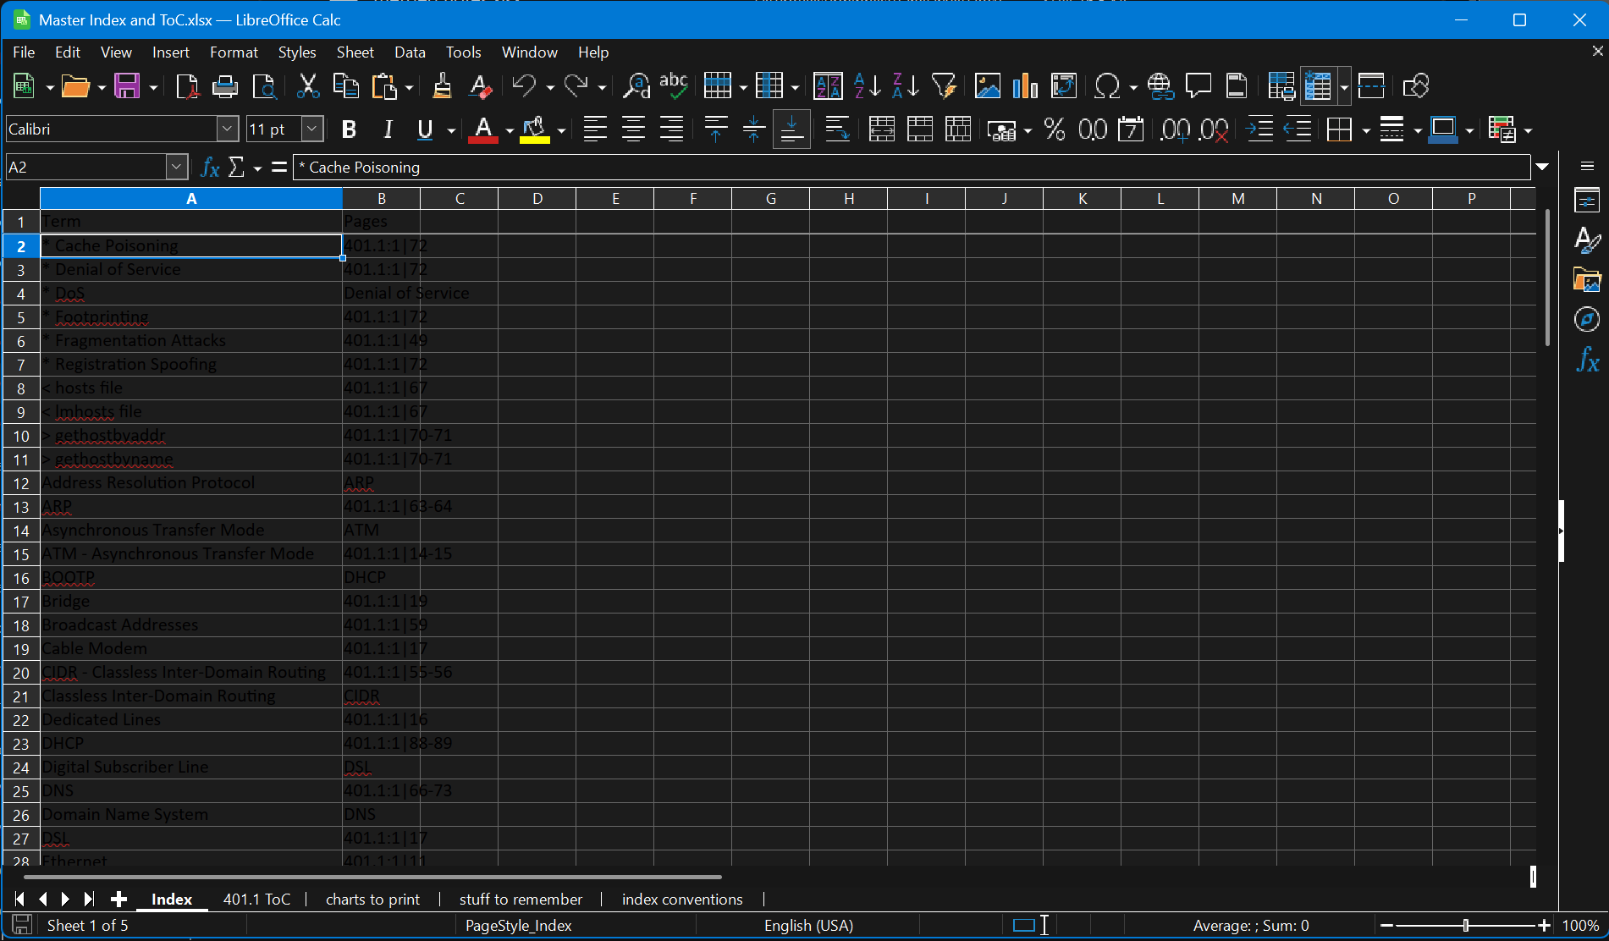Switch to the stuff to remember sheet tab
The height and width of the screenshot is (941, 1609).
(x=521, y=899)
